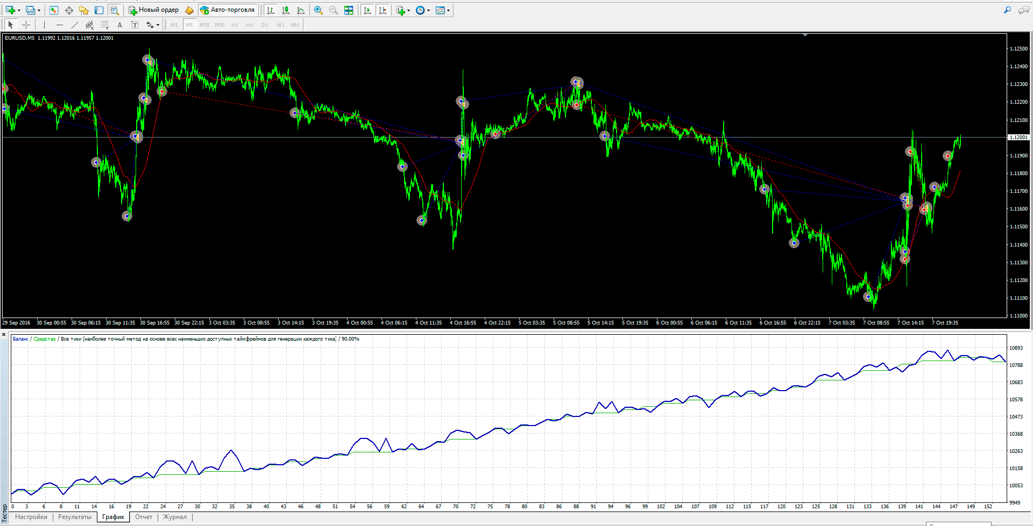Viewport: 1033px width, 526px height.
Task: Expand the profiles dropdown arrow
Action: coord(39,10)
